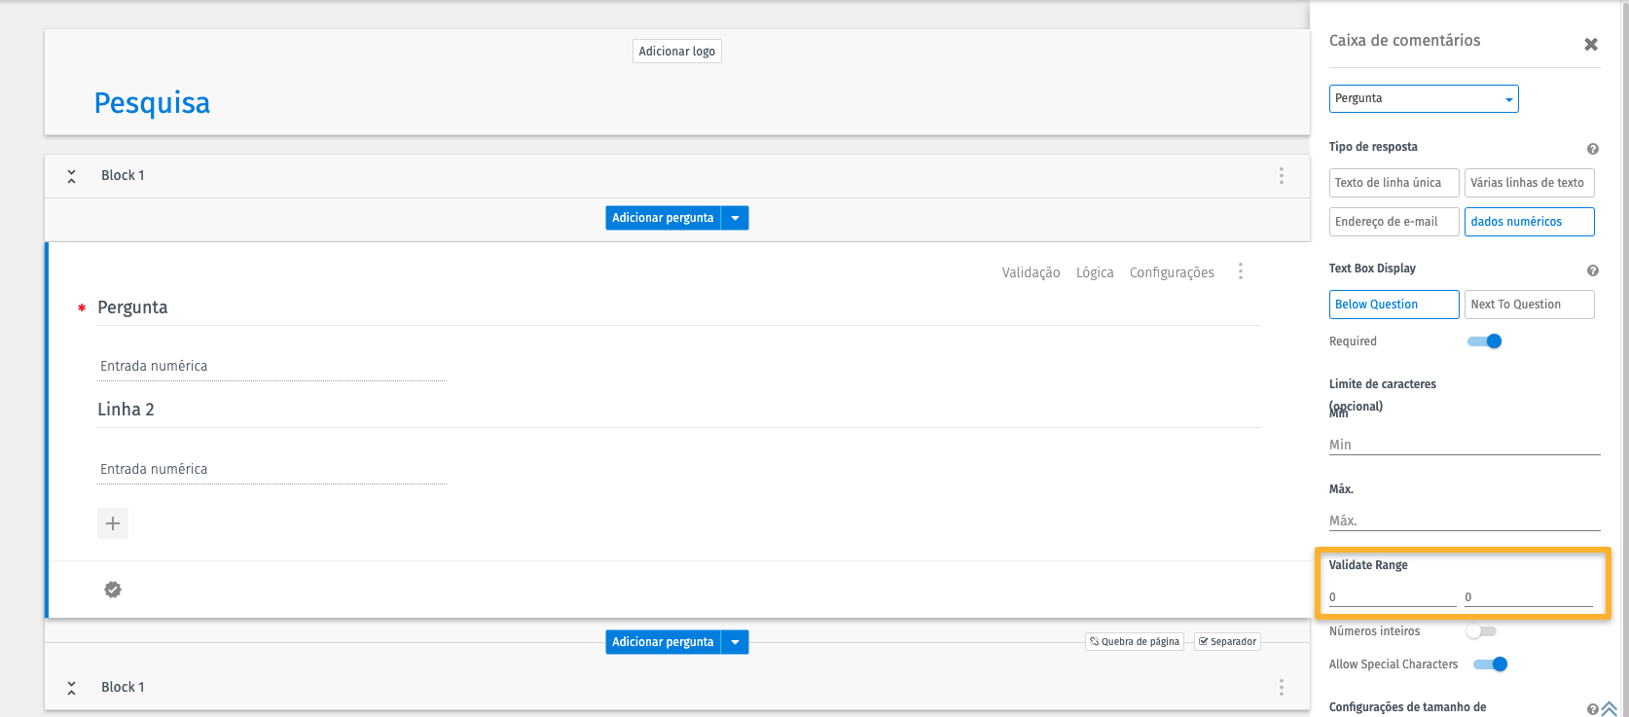Click the Min character limit field
The width and height of the screenshot is (1629, 717).
click(1465, 445)
